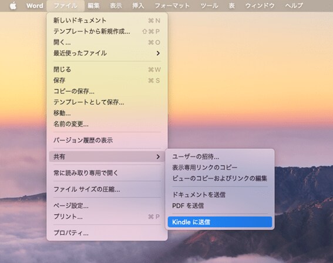
Task: Expand the 共有 submenu
Action: (x=107, y=157)
